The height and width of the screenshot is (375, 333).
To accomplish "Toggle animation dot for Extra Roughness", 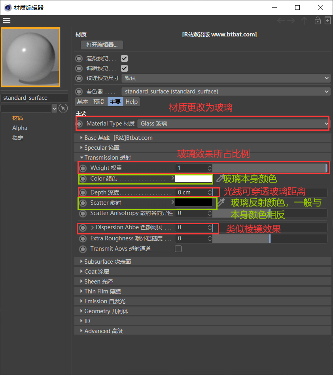I will point(83,239).
